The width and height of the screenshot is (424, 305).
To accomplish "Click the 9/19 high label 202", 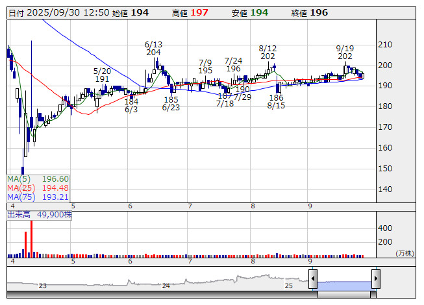I will pyautogui.click(x=345, y=56).
